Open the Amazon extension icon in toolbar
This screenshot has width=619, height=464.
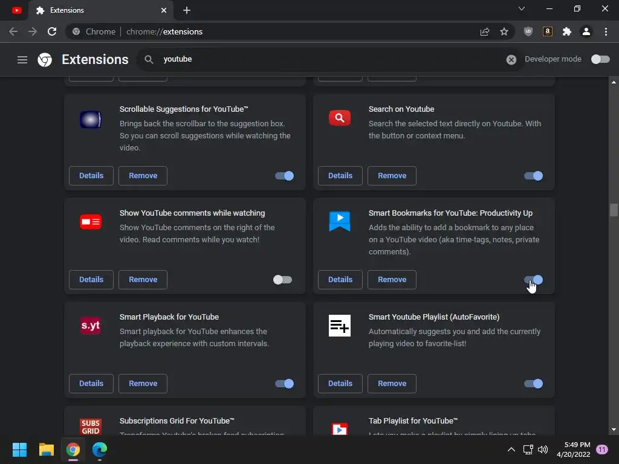point(548,31)
